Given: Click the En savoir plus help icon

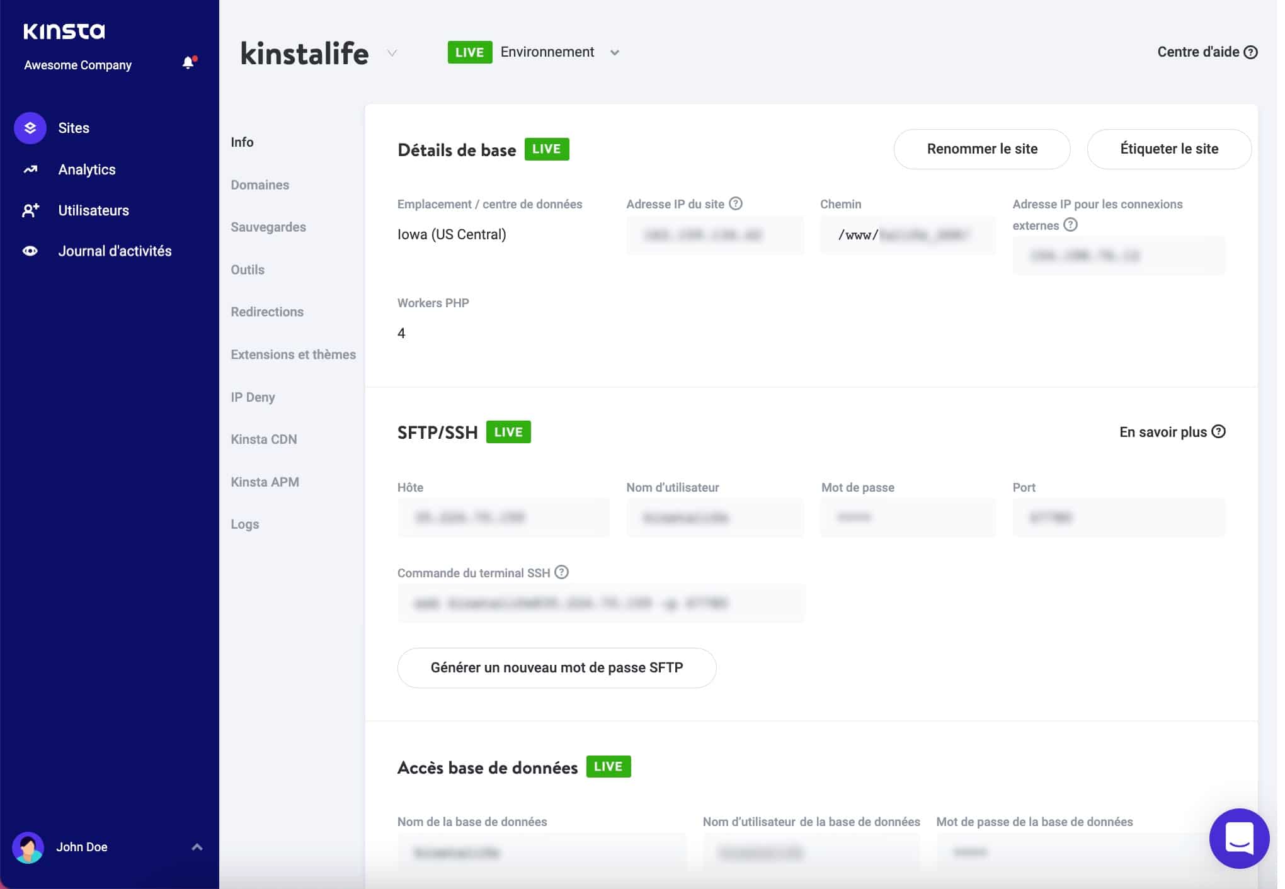Looking at the screenshot, I should tap(1219, 432).
